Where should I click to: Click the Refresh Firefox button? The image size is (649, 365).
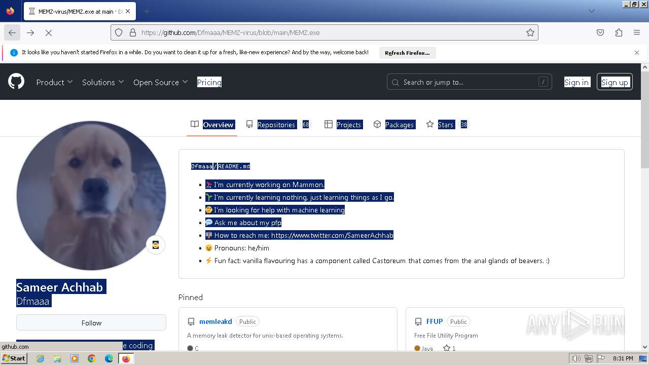click(407, 53)
